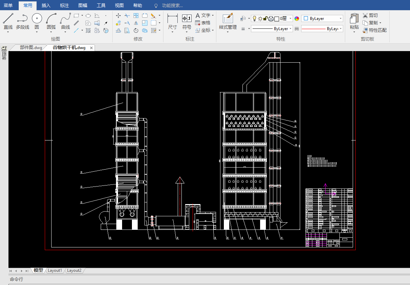
Task: Switch to the 插入 (Insert) ribbon tab
Action: pyautogui.click(x=46, y=5)
